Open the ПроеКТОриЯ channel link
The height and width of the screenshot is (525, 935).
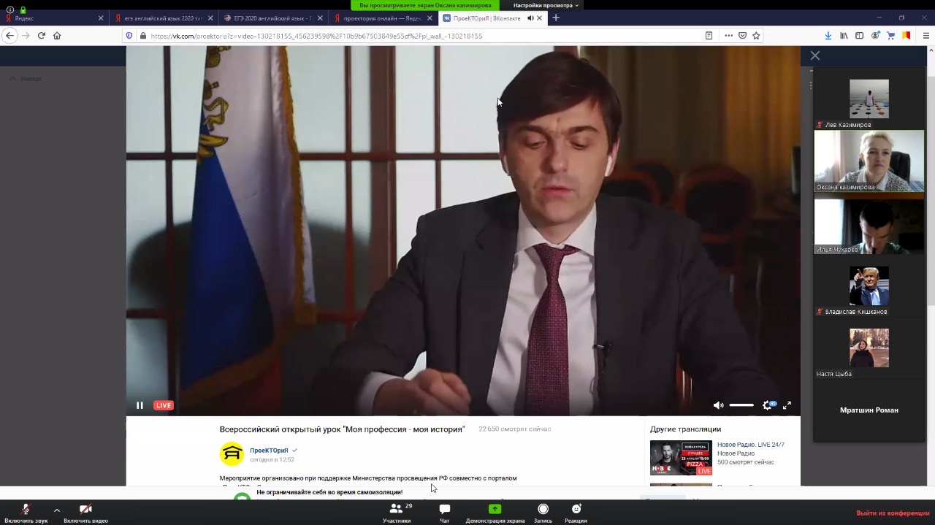(x=269, y=450)
